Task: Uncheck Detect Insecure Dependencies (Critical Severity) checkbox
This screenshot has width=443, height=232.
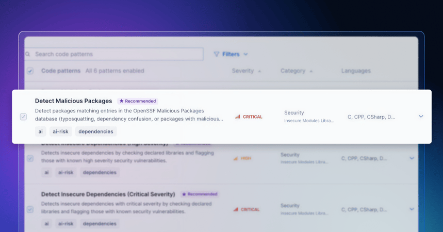Action: [30, 209]
